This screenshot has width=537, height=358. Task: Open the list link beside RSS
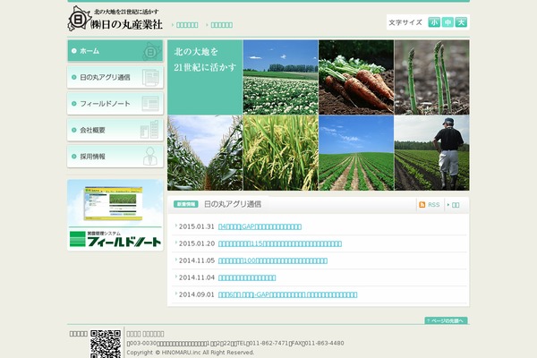(454, 205)
